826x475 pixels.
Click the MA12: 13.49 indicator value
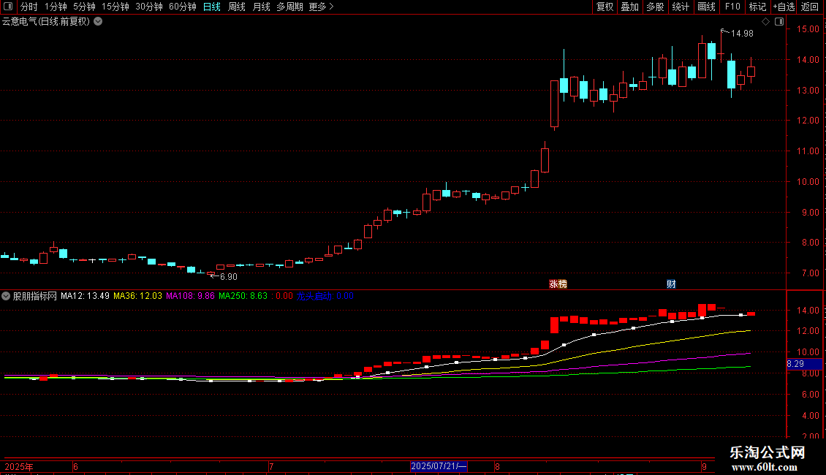pyautogui.click(x=85, y=296)
